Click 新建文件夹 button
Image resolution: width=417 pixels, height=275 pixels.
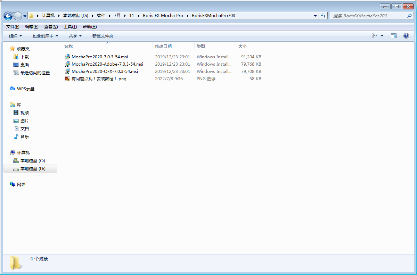pyautogui.click(x=103, y=36)
